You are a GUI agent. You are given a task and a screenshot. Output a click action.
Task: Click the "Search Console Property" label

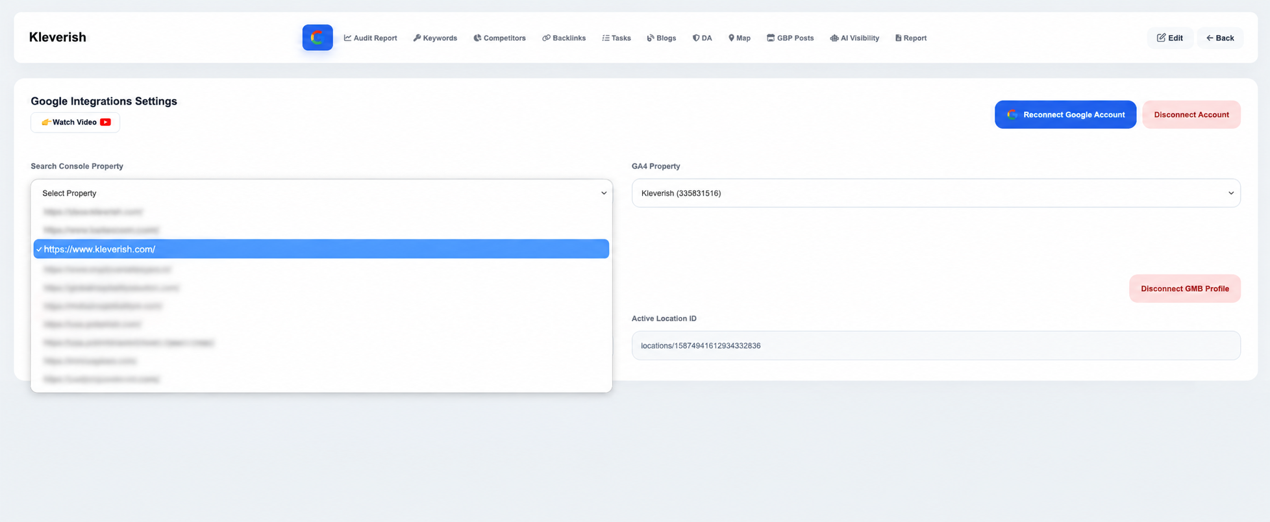[77, 166]
